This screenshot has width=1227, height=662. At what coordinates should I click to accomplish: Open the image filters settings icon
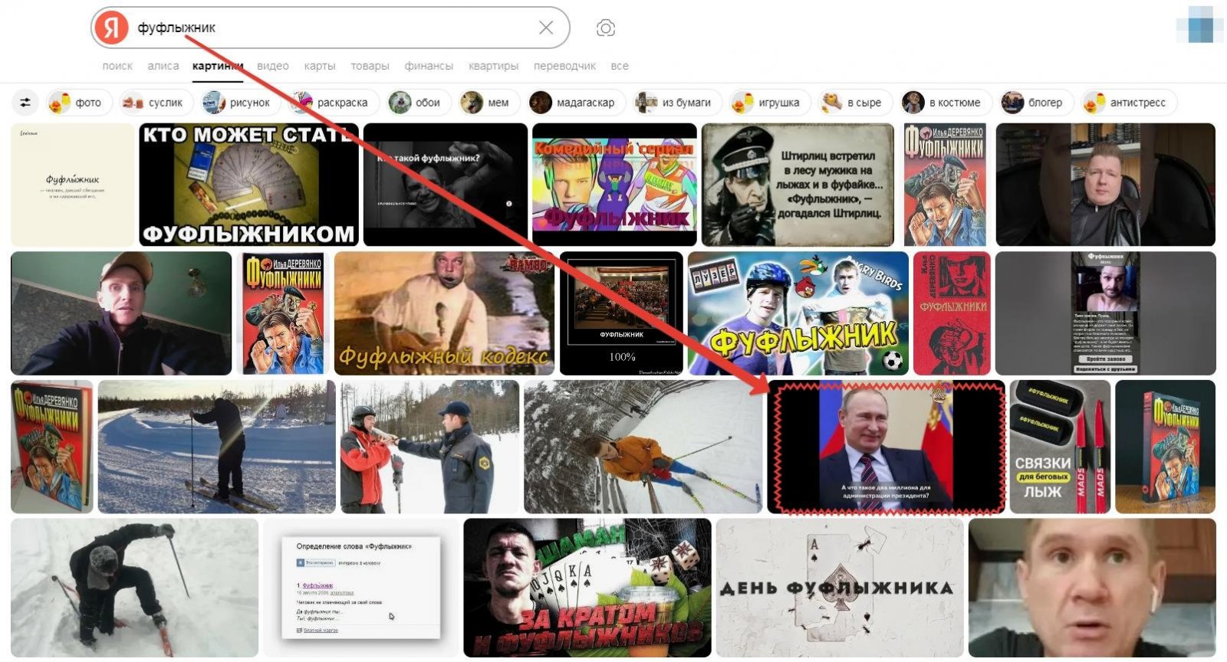[x=25, y=103]
